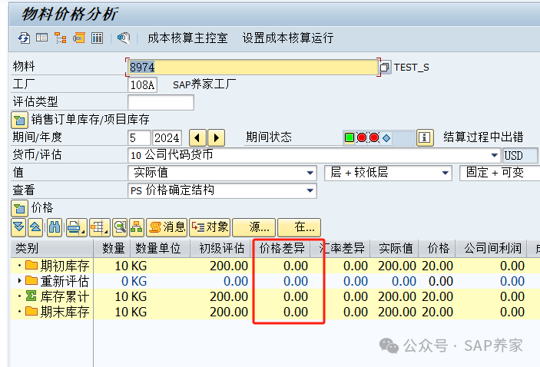
Task: Toggle the 销售订单库存/项目库存 section button
Action: pyautogui.click(x=19, y=120)
